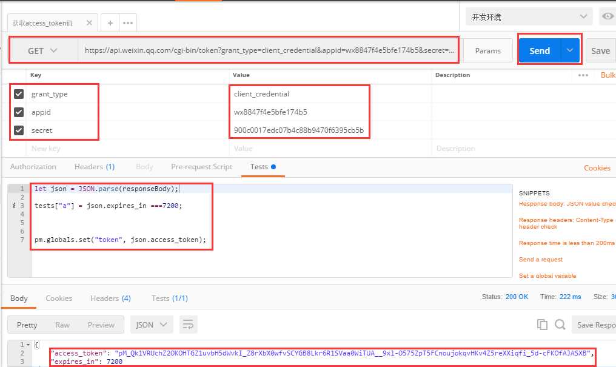Send the request
The image size is (616, 367).
click(540, 51)
